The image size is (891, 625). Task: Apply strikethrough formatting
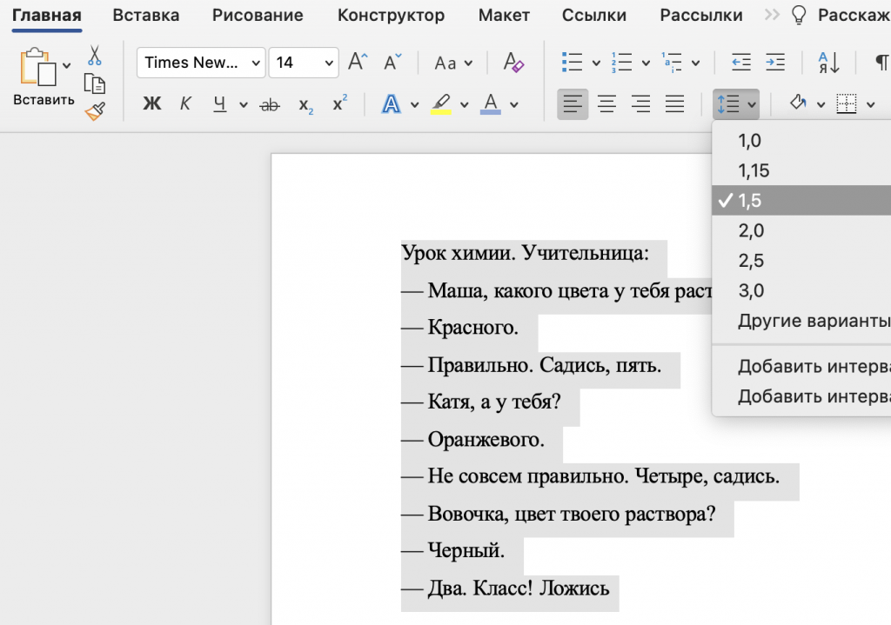pyautogui.click(x=270, y=104)
